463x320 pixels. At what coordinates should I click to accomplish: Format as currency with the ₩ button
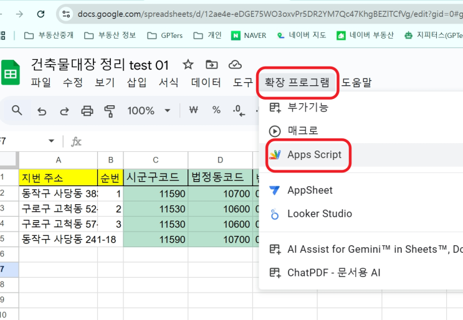coord(193,110)
